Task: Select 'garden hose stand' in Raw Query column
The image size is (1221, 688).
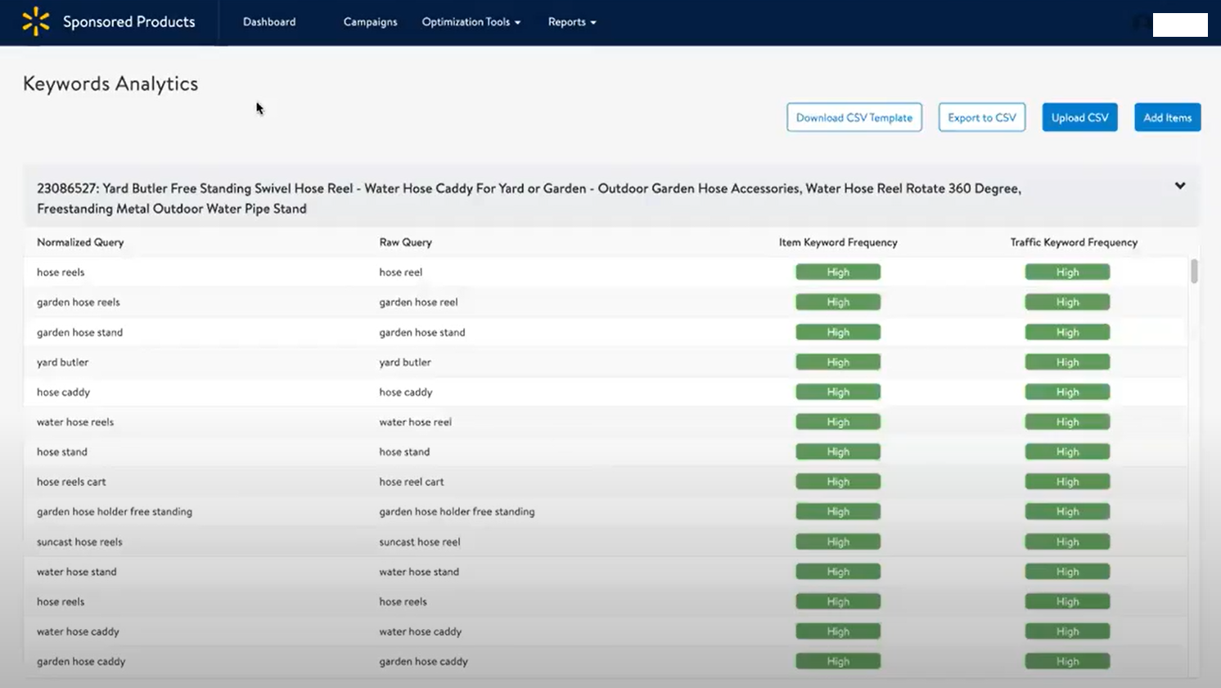Action: coord(422,332)
